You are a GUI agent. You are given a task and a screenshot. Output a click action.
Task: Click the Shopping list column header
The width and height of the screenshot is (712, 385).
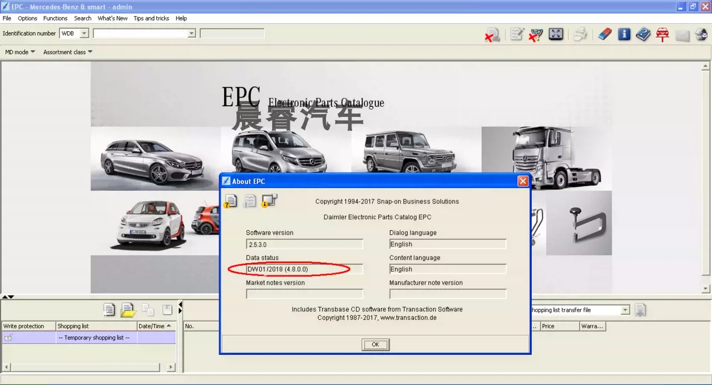(96, 326)
